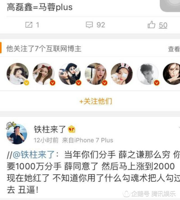Tap the post text 高磊鑫=马蓉plus

pyautogui.click(x=40, y=7)
